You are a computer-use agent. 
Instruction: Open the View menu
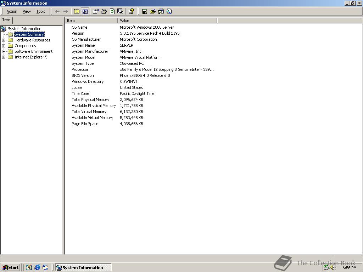(x=27, y=11)
